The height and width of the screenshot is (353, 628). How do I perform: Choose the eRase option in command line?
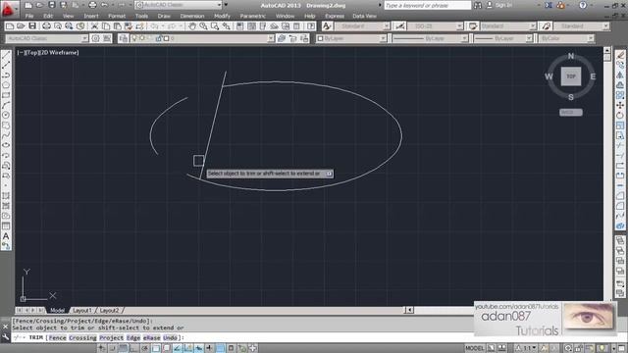152,337
